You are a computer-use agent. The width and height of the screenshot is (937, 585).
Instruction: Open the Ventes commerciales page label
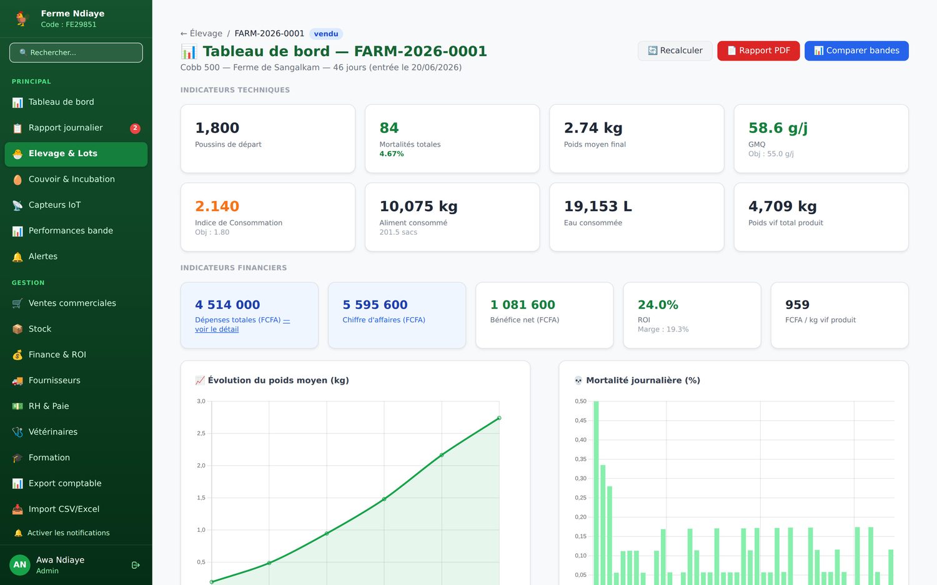(72, 303)
